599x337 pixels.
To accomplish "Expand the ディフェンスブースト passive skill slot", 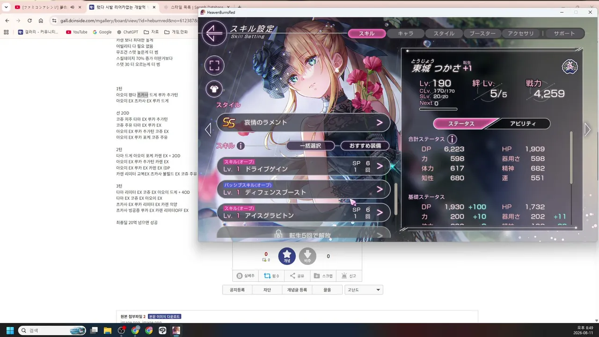I will point(303,189).
